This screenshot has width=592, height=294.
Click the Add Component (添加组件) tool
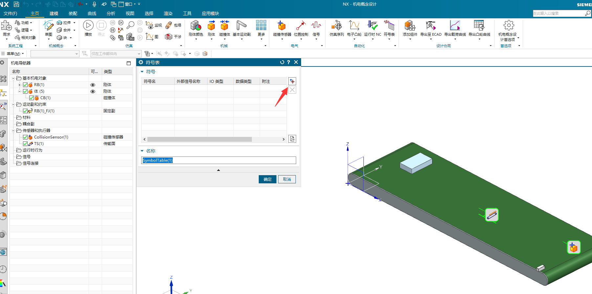pyautogui.click(x=410, y=28)
